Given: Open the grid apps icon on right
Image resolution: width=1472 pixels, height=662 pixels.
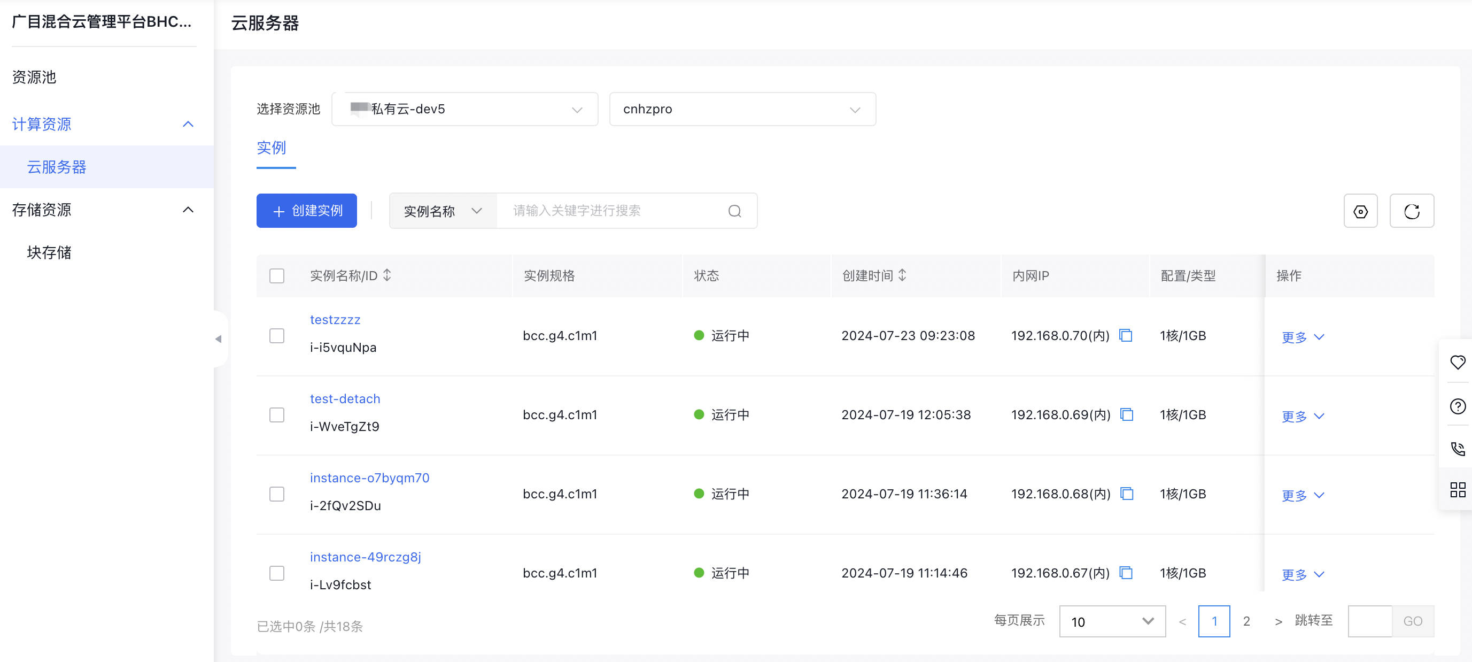Looking at the screenshot, I should click(1457, 489).
